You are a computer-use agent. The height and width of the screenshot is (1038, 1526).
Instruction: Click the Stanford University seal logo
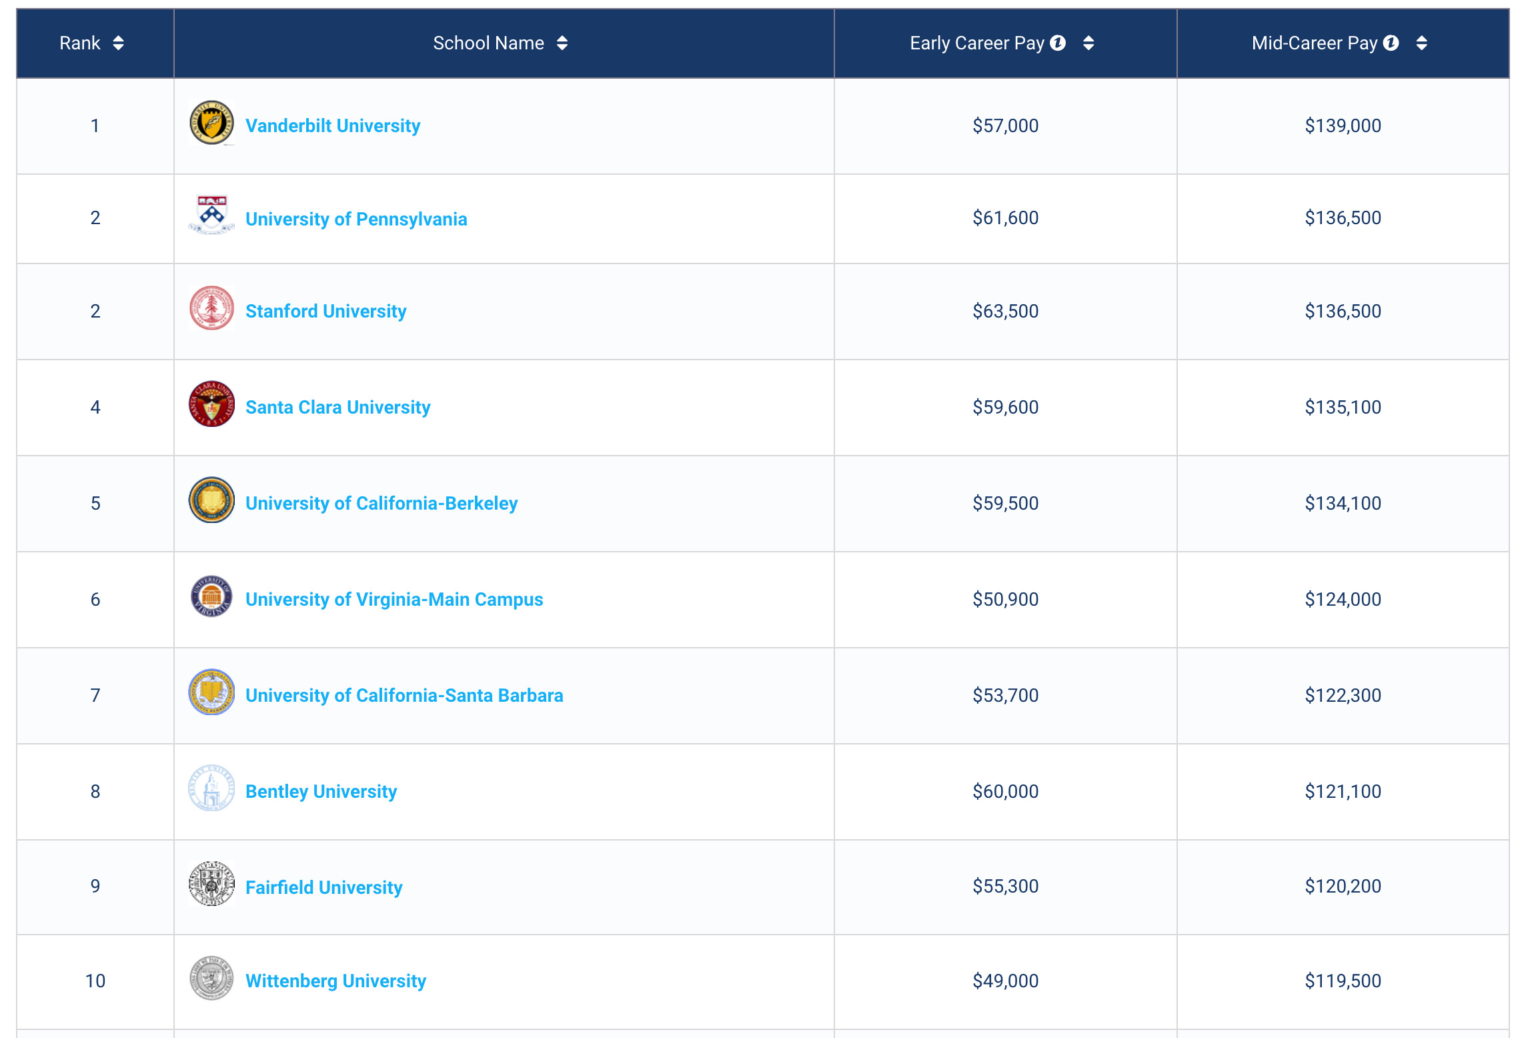(x=211, y=308)
